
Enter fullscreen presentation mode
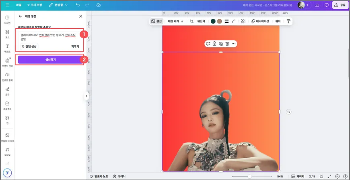click(x=329, y=176)
